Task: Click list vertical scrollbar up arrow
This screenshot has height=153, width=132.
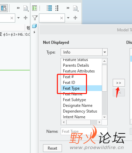Action: pos(104,61)
